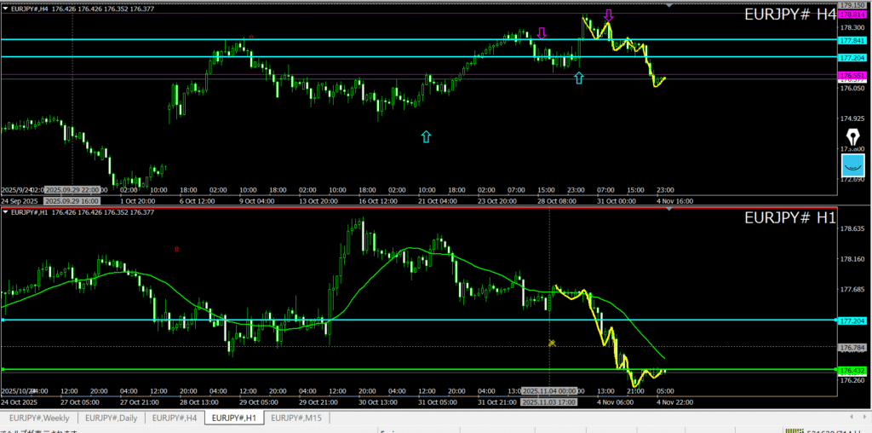Click the white pen nib icon
872x433 pixels.
point(852,138)
